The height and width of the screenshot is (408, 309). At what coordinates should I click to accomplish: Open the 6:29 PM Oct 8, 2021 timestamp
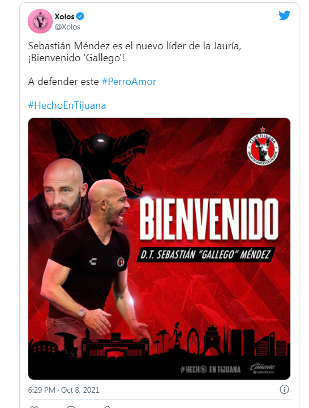click(x=64, y=390)
